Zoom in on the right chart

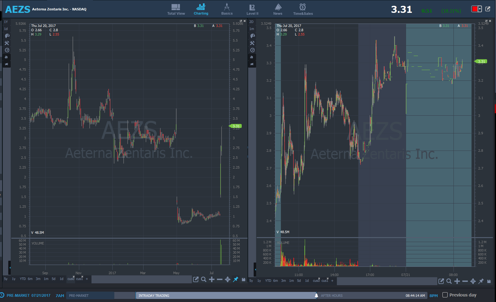coord(457,281)
